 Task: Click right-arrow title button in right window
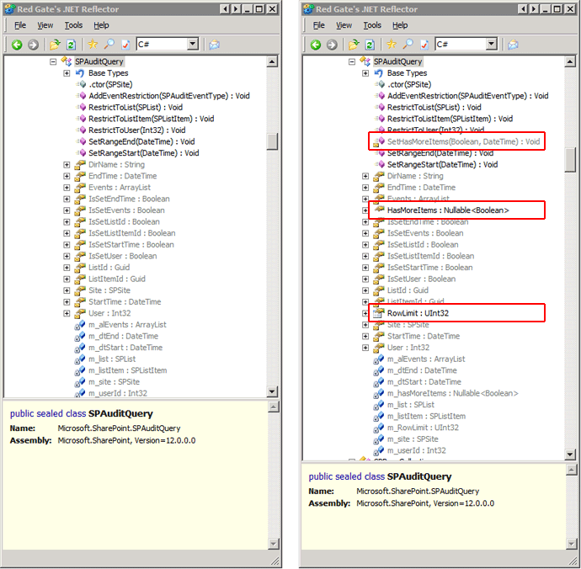coord(535,9)
